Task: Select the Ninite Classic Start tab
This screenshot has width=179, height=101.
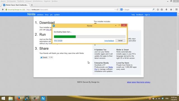Action: point(16,5)
